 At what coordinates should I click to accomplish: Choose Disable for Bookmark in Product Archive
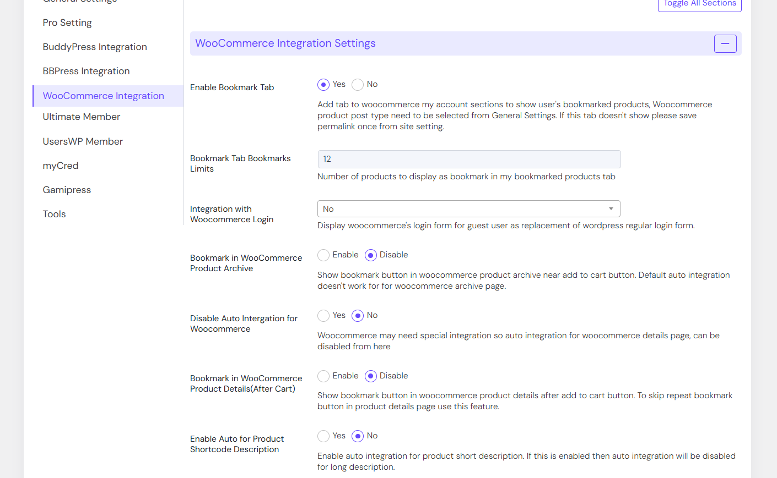(x=371, y=255)
